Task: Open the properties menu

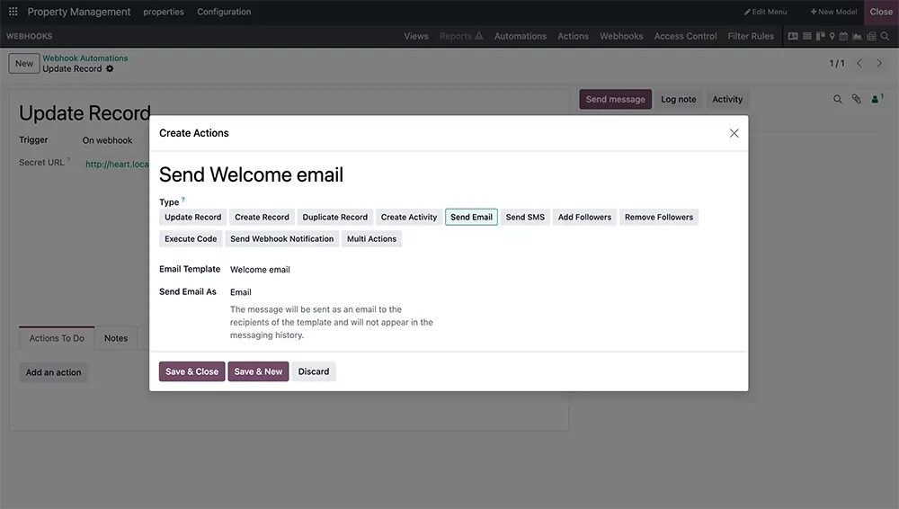Action: (x=164, y=12)
